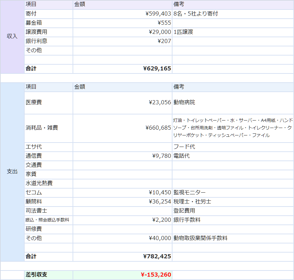Select the 登記費用 remark cell
294x280 pixels.
pyautogui.click(x=184, y=211)
